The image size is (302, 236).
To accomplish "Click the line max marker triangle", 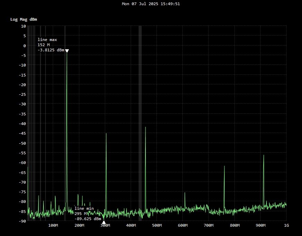I will (x=67, y=51).
